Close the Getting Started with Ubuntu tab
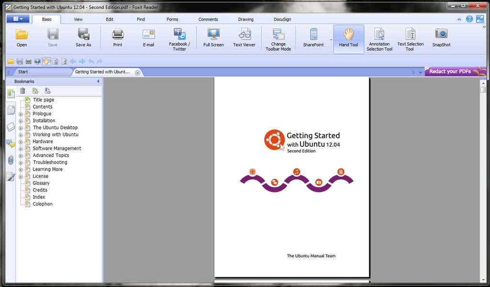The image size is (490, 287). (137, 72)
